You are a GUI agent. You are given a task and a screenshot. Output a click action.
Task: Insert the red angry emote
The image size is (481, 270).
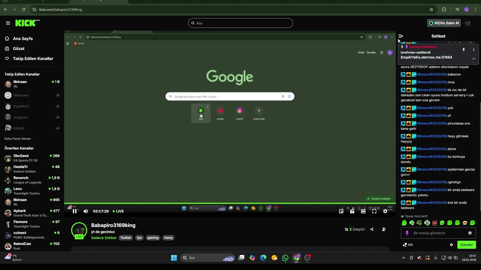(x=435, y=223)
